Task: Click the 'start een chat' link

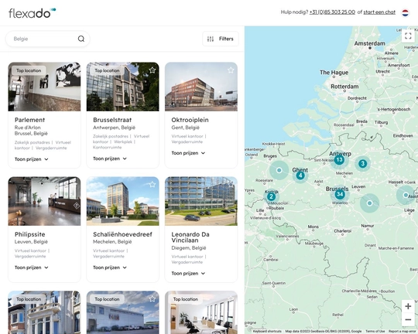Action: [x=379, y=12]
